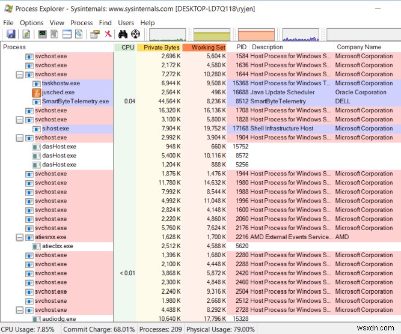Click the Java Update Scheduler description
401x334 pixels.
pyautogui.click(x=283, y=93)
